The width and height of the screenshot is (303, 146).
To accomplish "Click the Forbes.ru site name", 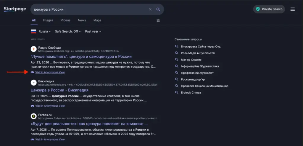I will coord(45,115).
